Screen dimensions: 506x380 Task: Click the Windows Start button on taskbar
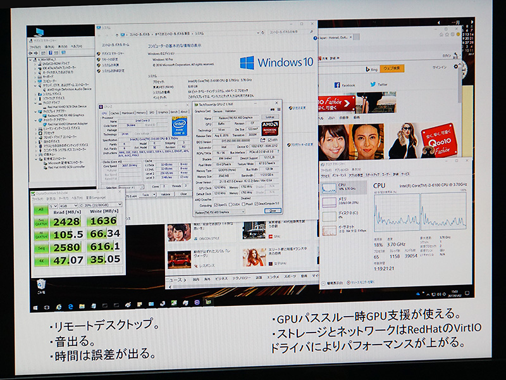click(x=35, y=308)
